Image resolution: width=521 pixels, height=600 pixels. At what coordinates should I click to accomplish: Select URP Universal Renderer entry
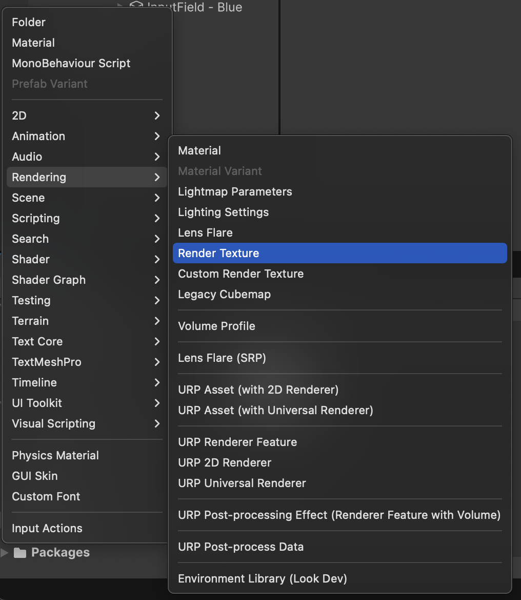(x=242, y=483)
